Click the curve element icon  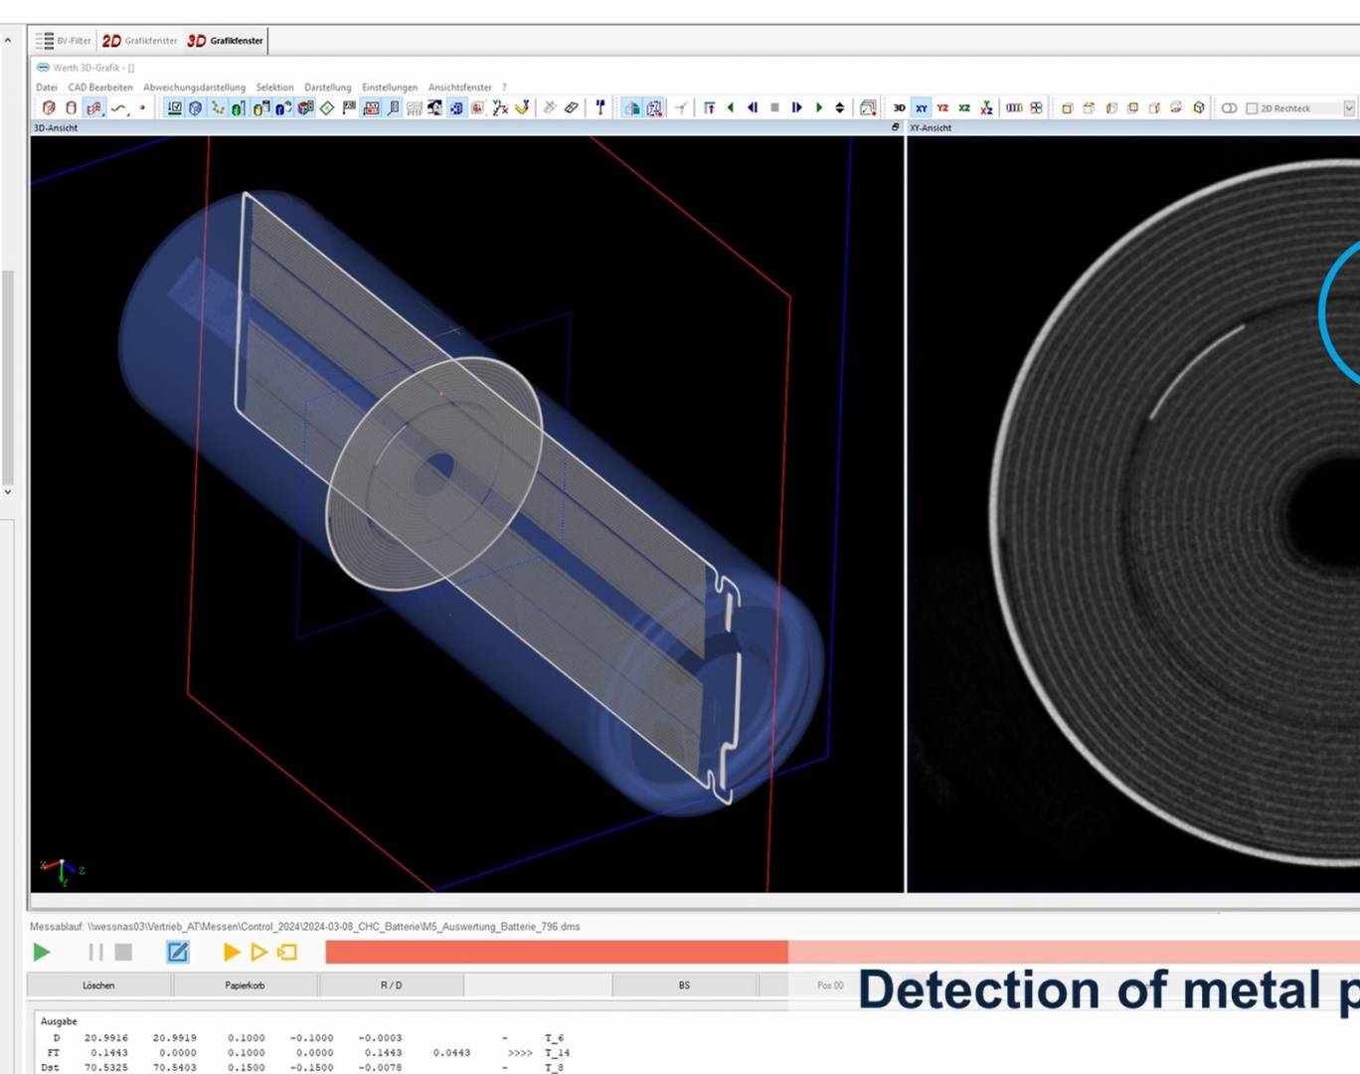tap(119, 107)
